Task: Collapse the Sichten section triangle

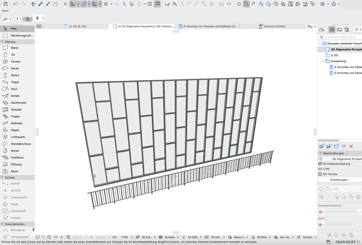Action: point(2,177)
